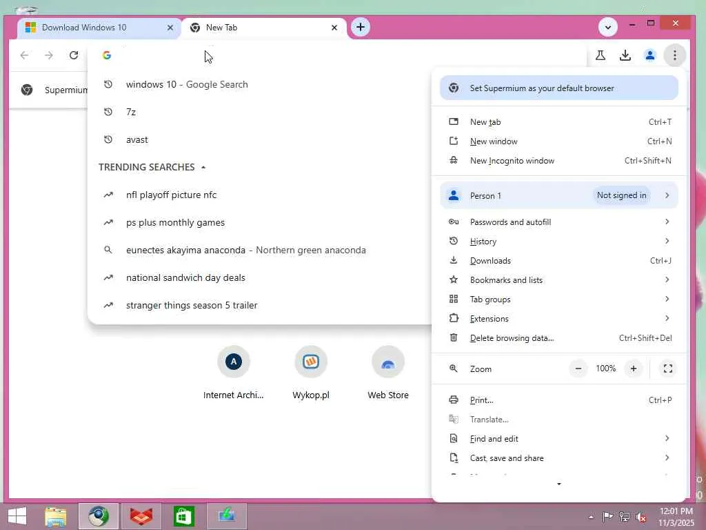Click the taskbar clock showing 12:01 PM
This screenshot has height=530, width=706.
click(676, 517)
